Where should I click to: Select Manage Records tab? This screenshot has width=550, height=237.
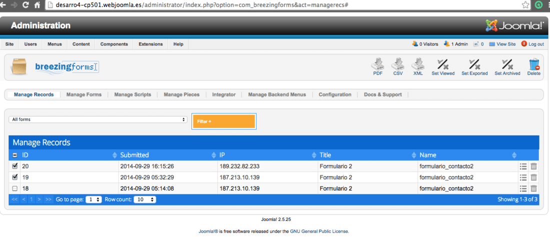click(33, 94)
